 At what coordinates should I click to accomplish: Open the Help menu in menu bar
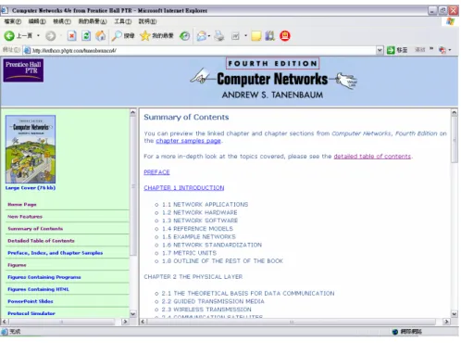[147, 21]
